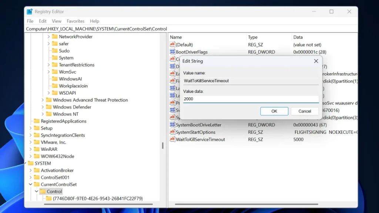379x213 pixels.
Task: Select the SYSTEM tree key
Action: coord(43,163)
